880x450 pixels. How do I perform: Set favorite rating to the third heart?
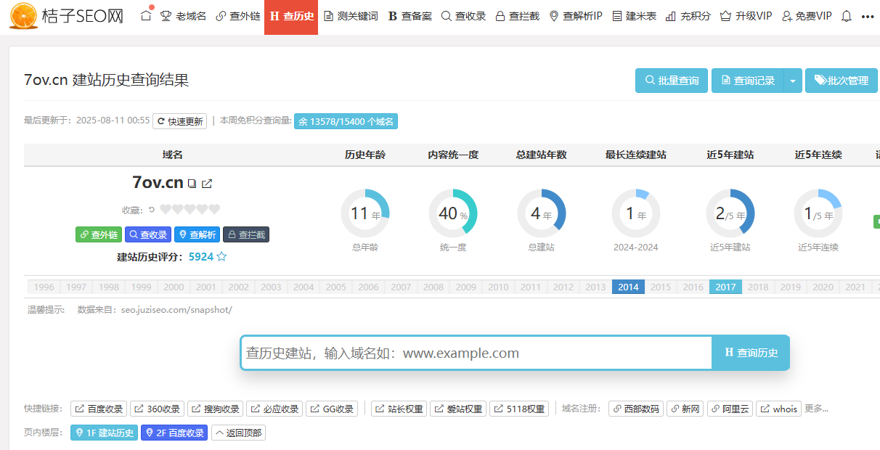(x=190, y=210)
